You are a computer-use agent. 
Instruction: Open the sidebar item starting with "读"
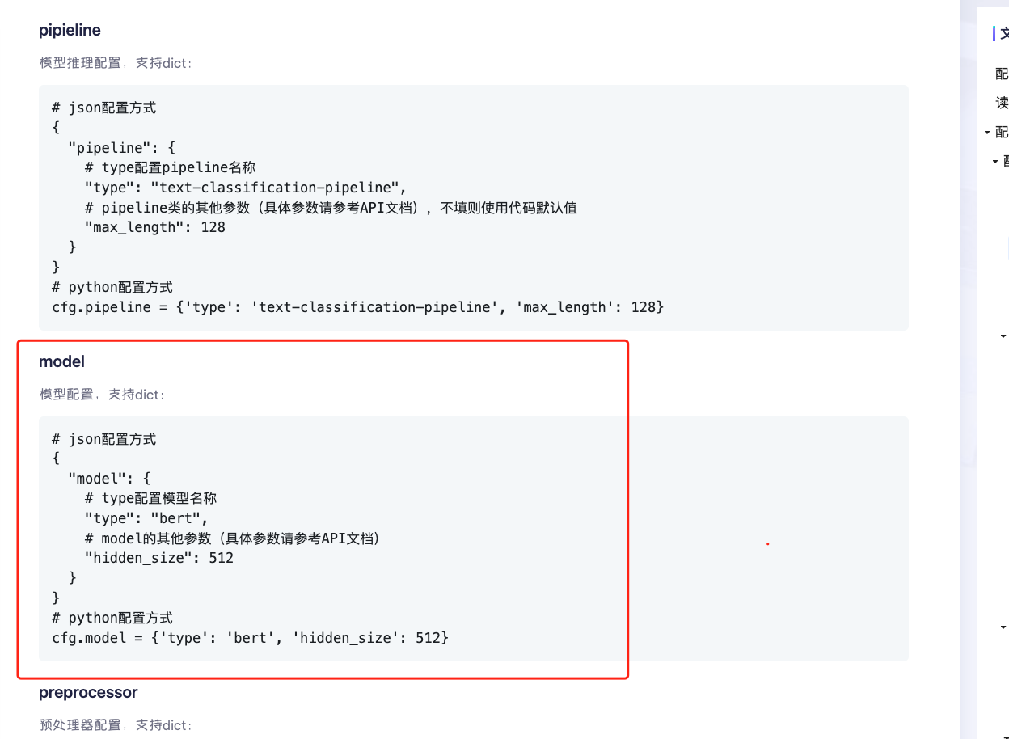pos(1002,103)
